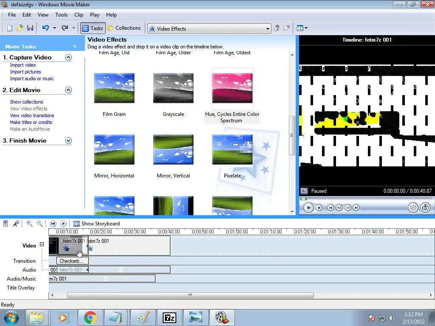Open the File menu

tap(12, 15)
